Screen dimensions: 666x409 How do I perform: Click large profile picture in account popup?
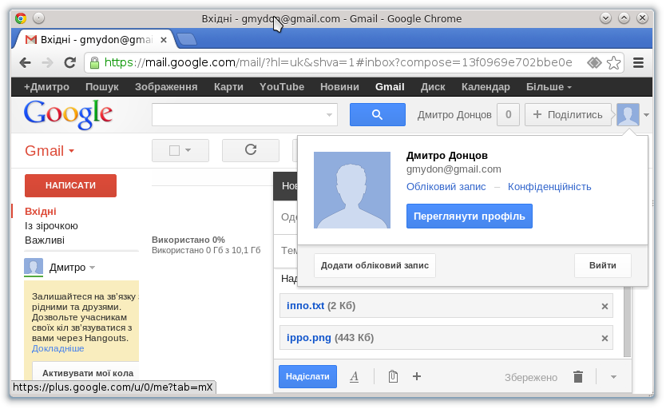(352, 190)
